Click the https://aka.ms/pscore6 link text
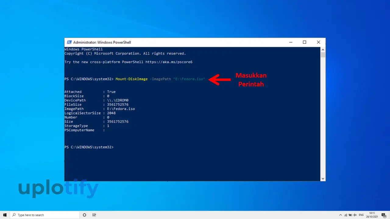 click(169, 62)
